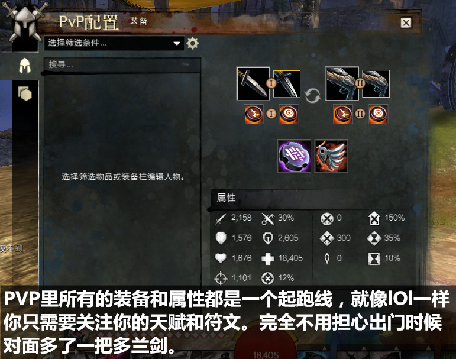Select the main-hand dagger in weapon set I

point(253,83)
